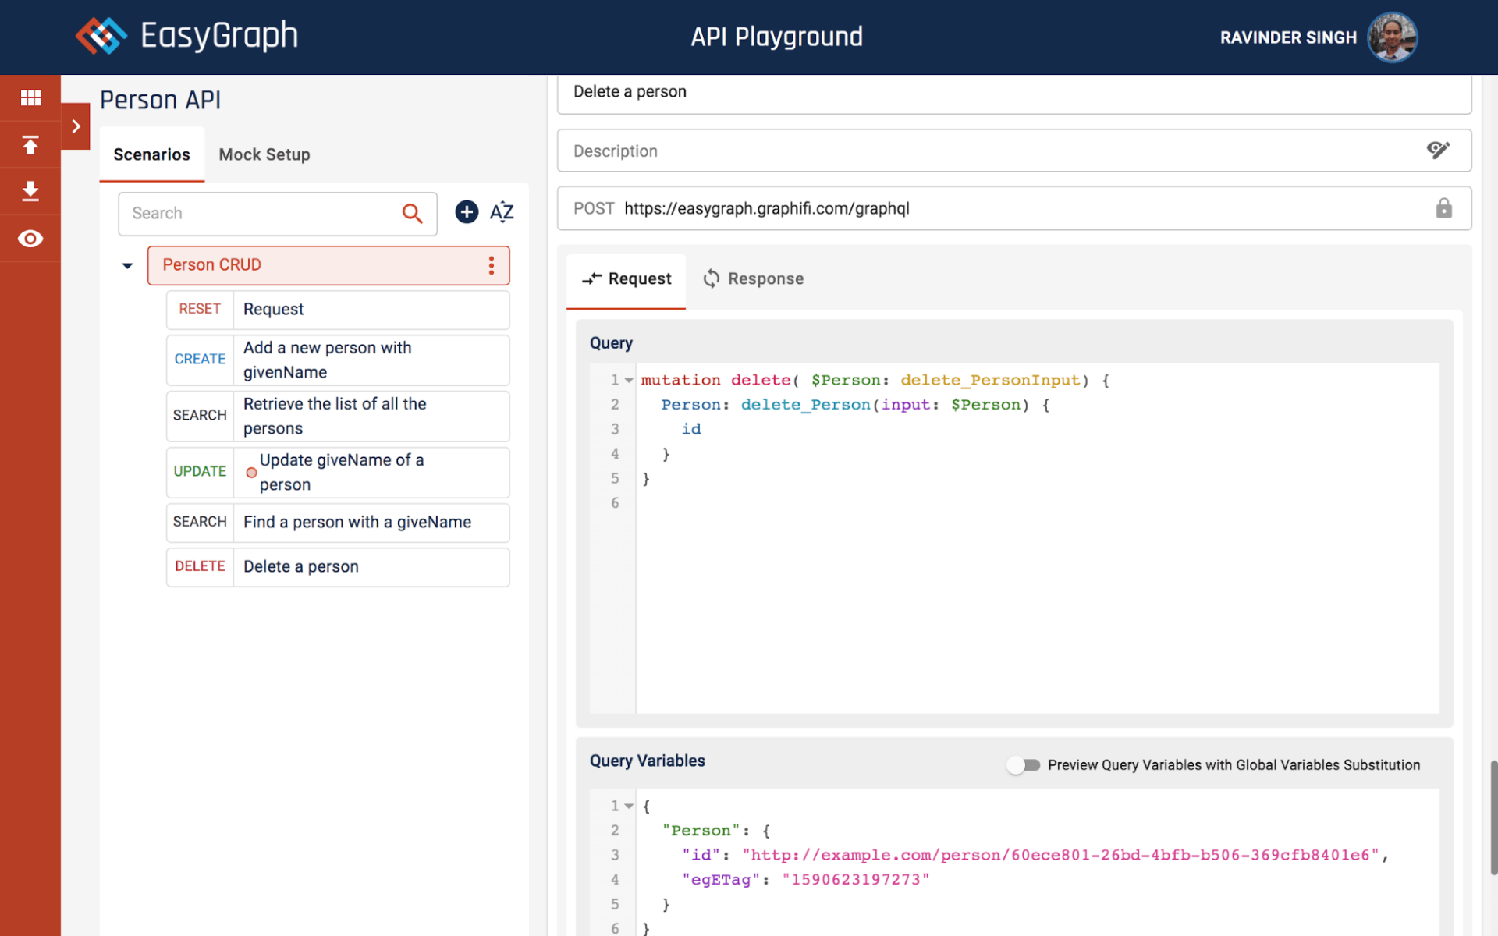Click the search magnifier icon

[412, 213]
